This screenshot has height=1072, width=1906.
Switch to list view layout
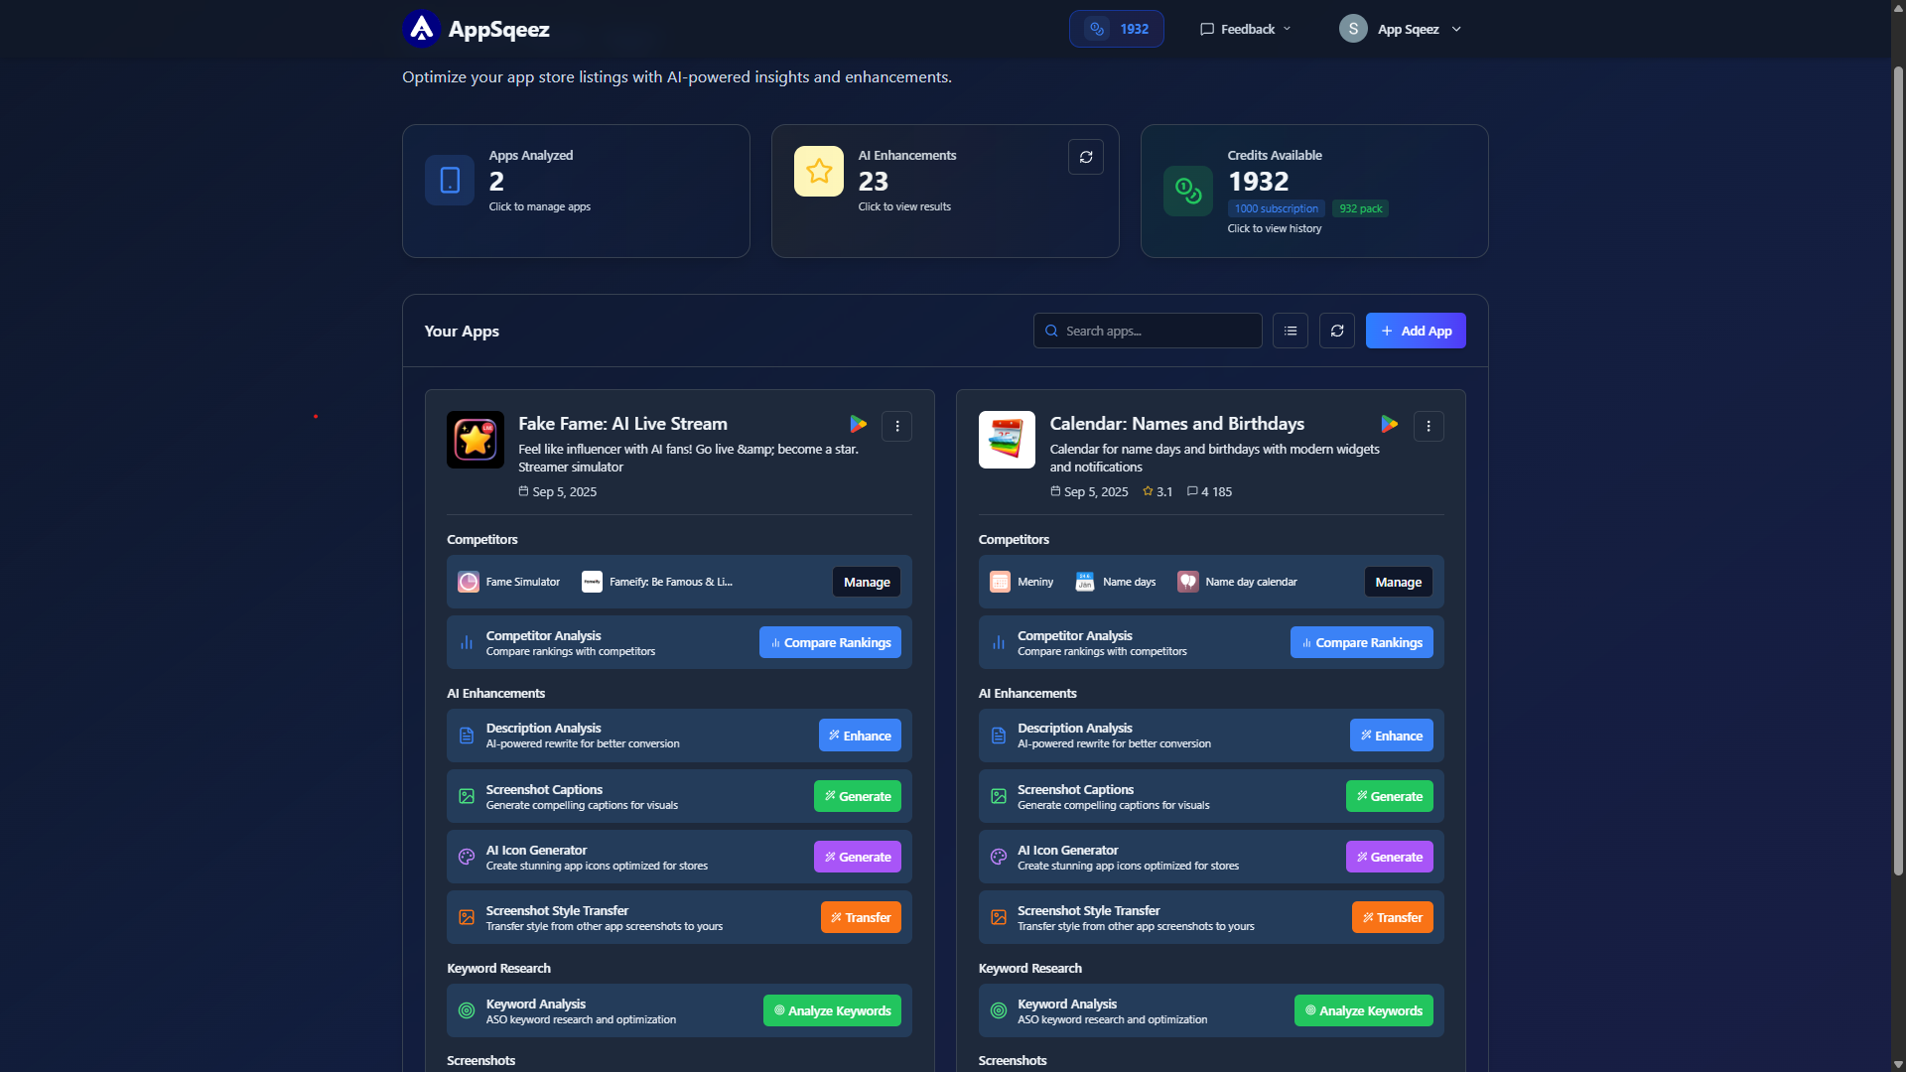(1291, 331)
